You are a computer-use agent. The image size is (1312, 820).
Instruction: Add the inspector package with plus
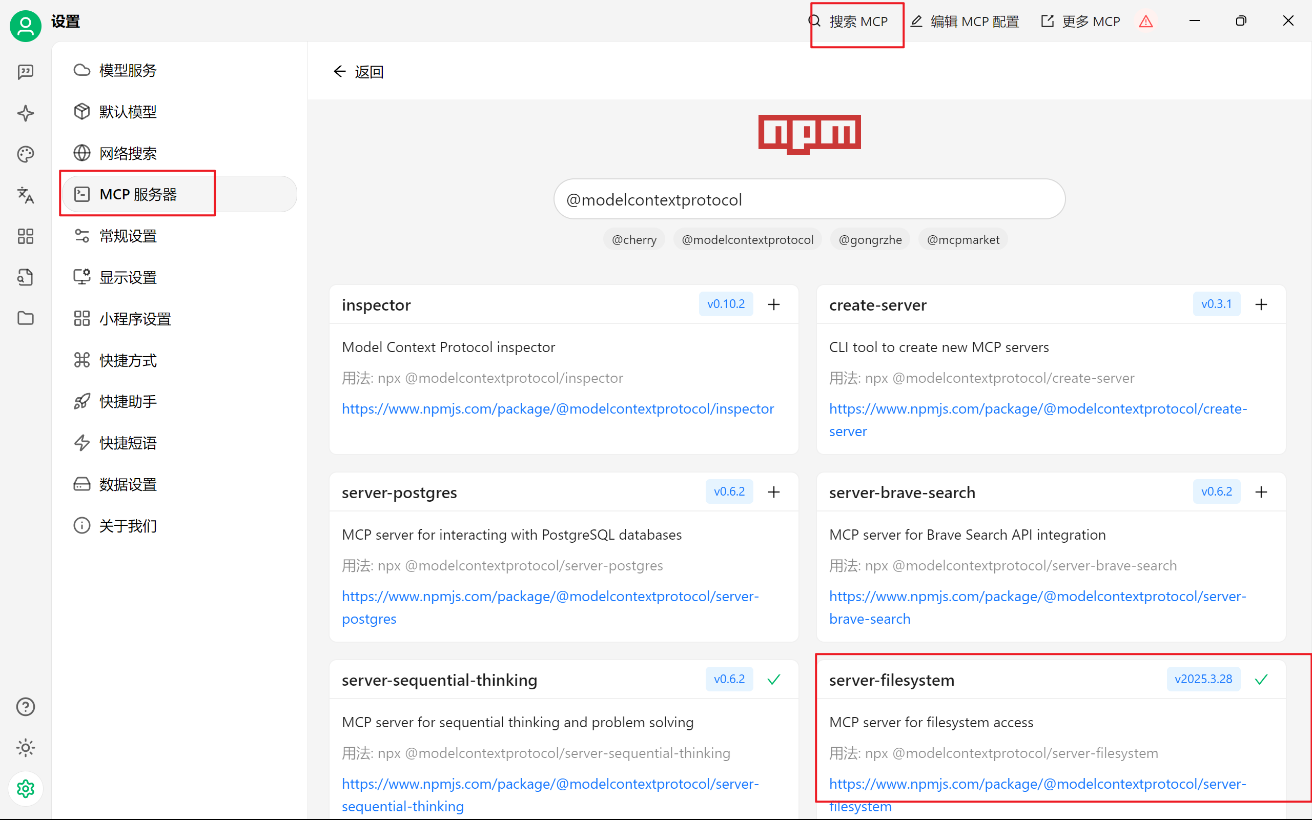click(774, 304)
